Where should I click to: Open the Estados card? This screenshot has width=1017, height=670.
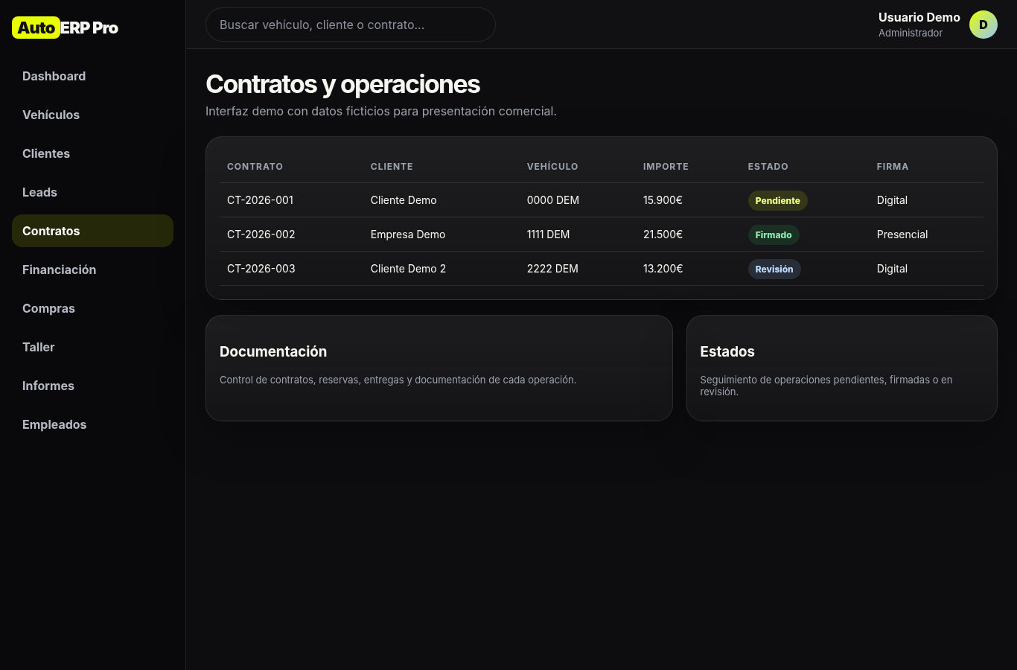(x=841, y=368)
